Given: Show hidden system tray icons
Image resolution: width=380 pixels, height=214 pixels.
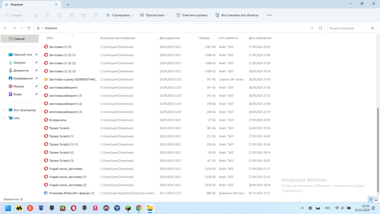Looking at the screenshot, I should [x=302, y=208].
